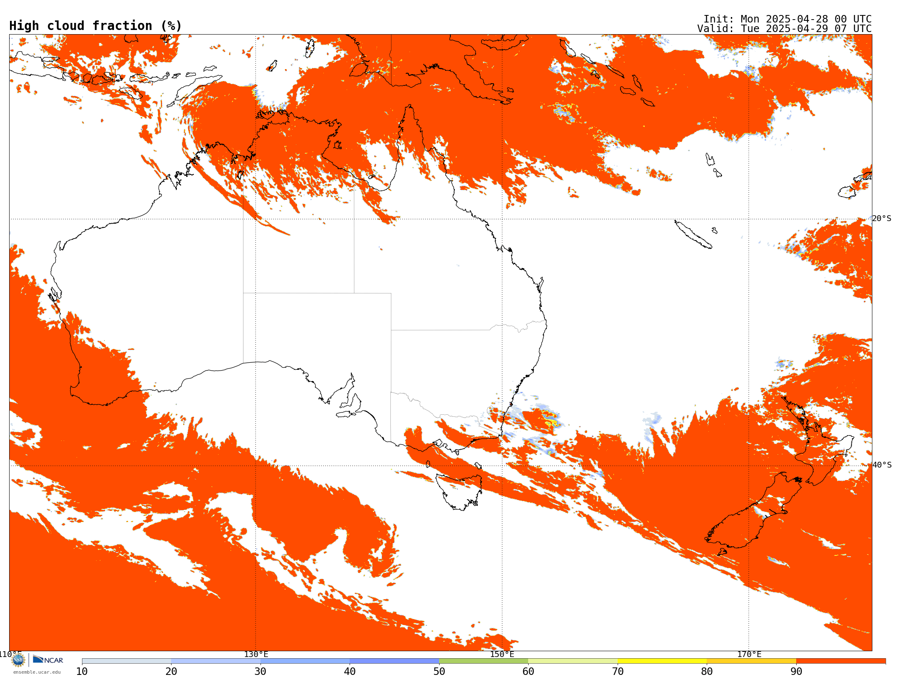Click the colorbar tick label 40

350,672
